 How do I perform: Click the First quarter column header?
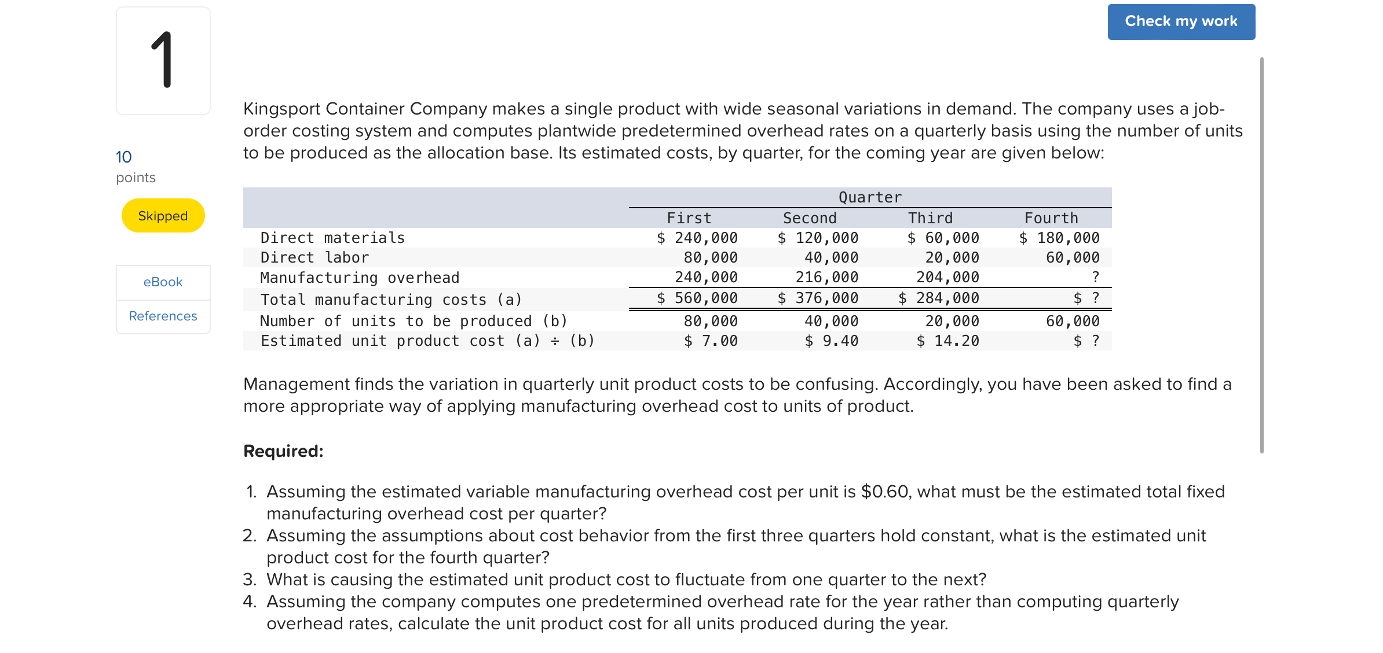pos(690,217)
